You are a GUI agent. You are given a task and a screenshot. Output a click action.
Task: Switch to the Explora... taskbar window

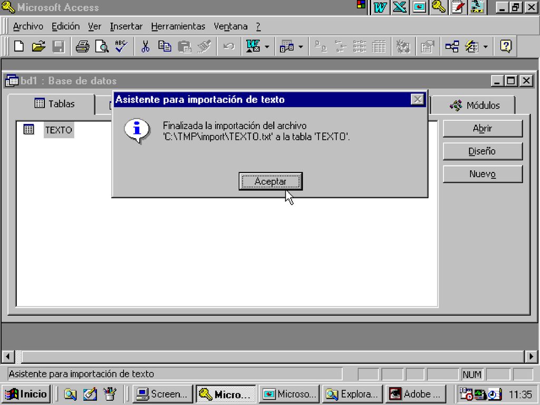(353, 394)
